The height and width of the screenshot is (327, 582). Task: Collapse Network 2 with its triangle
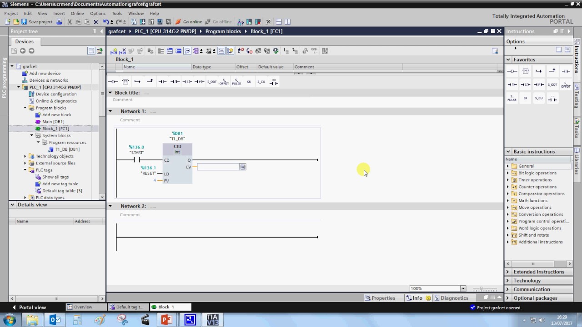point(110,206)
